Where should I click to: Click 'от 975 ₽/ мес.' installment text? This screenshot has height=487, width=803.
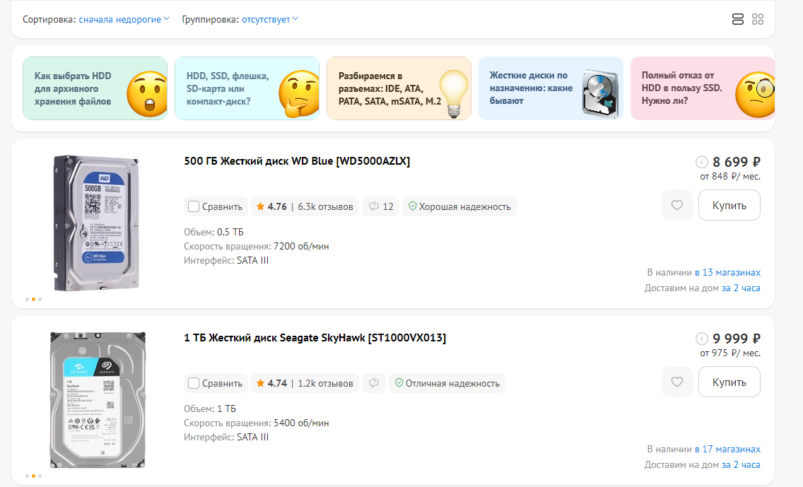(730, 353)
